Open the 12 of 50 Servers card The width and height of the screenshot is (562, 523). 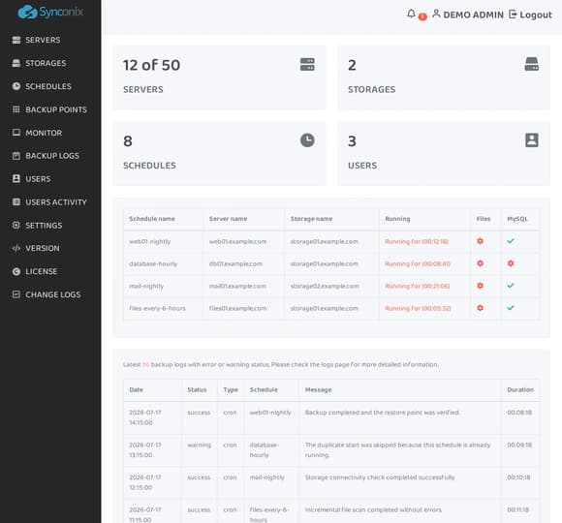coord(219,77)
